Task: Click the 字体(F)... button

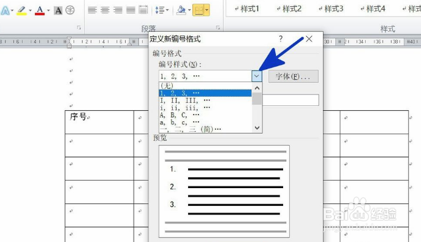Action: coord(294,77)
